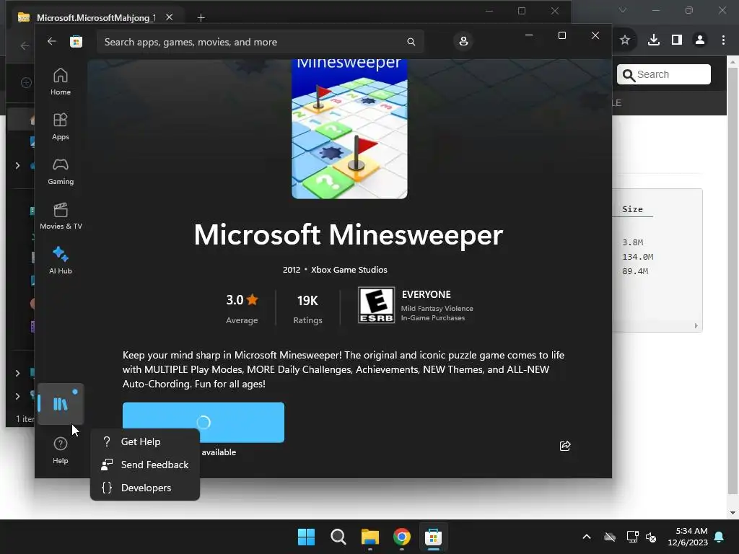Viewport: 739px width, 554px height.
Task: Open taskbar Search
Action: click(x=338, y=537)
